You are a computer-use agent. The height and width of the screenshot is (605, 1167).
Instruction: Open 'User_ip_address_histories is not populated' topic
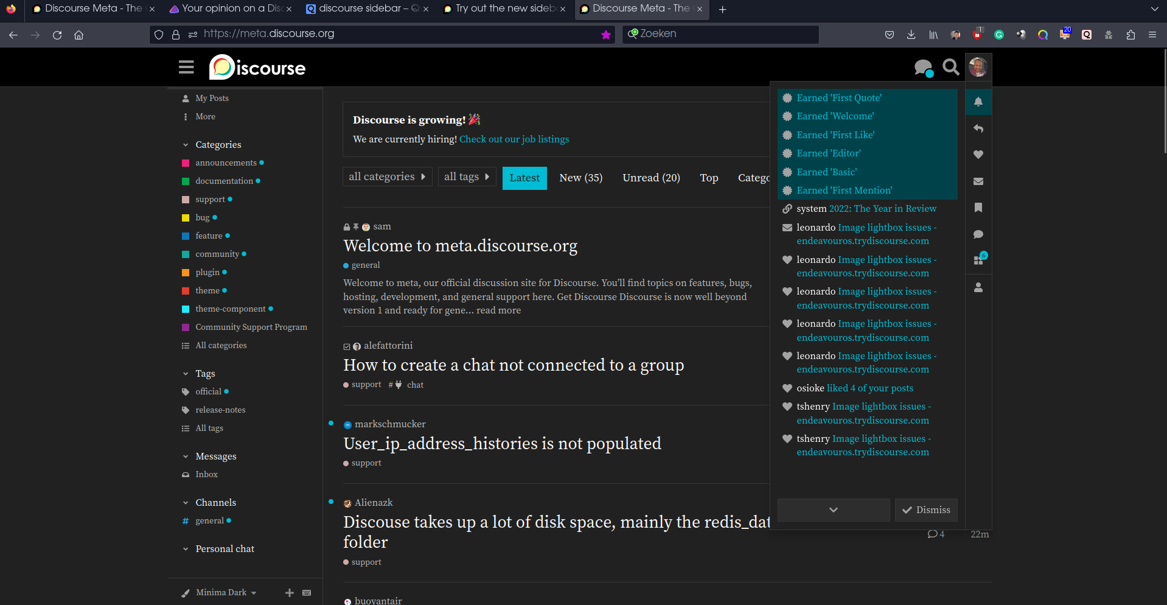tap(502, 444)
